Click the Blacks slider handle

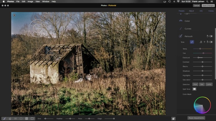[202, 66]
